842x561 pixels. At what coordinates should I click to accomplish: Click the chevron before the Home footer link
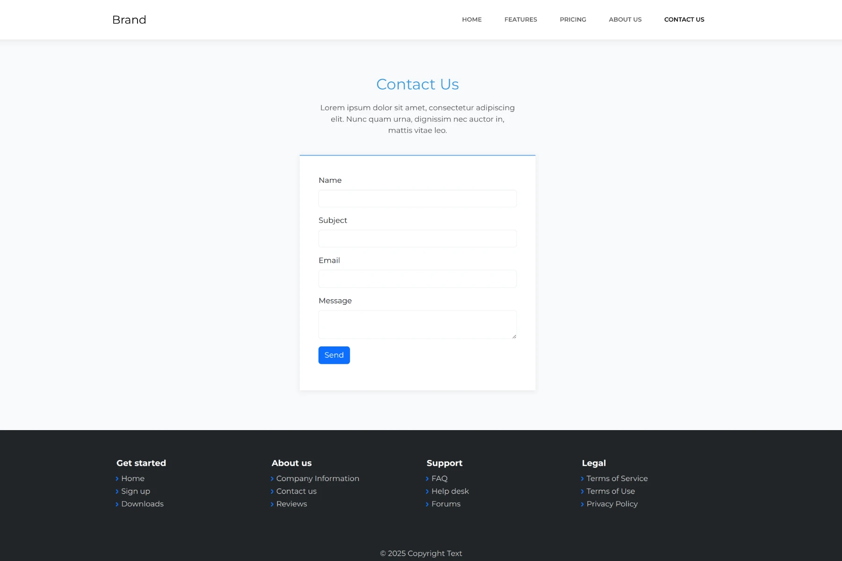pyautogui.click(x=117, y=478)
